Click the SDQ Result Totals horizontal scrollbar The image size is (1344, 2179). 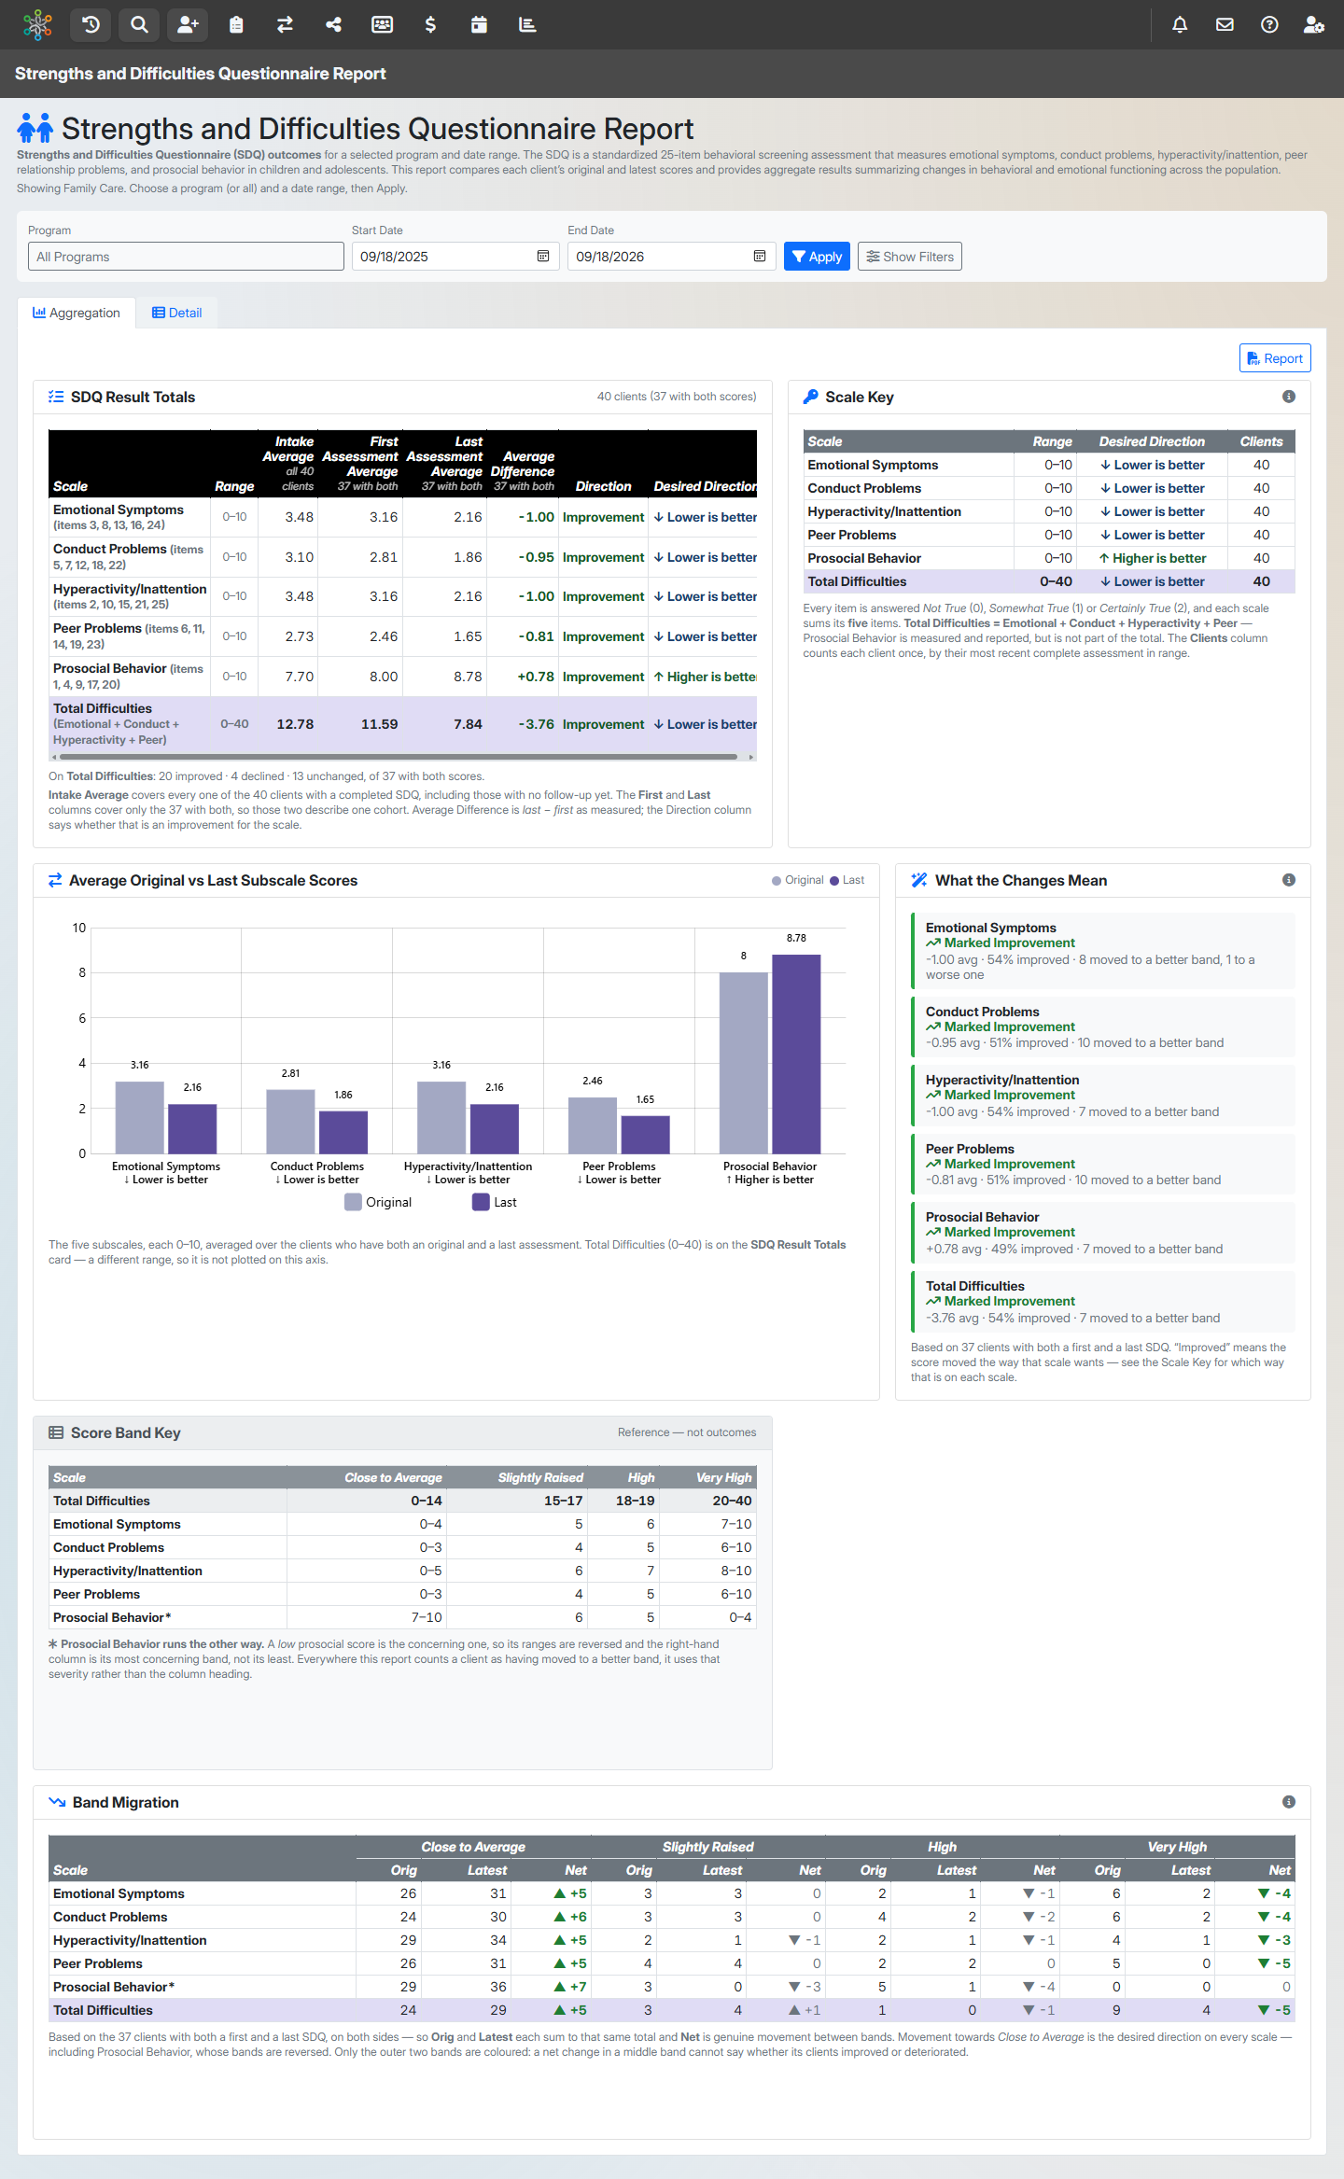pos(399,757)
